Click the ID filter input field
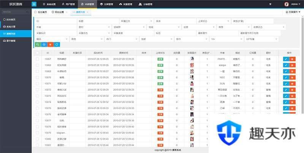This screenshot has width=304, height=153. pyautogui.click(x=56, y=21)
